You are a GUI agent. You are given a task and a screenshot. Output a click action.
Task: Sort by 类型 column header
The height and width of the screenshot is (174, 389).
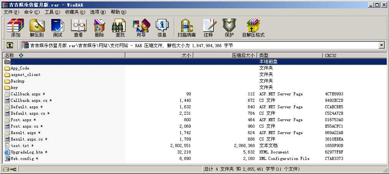[290, 55]
